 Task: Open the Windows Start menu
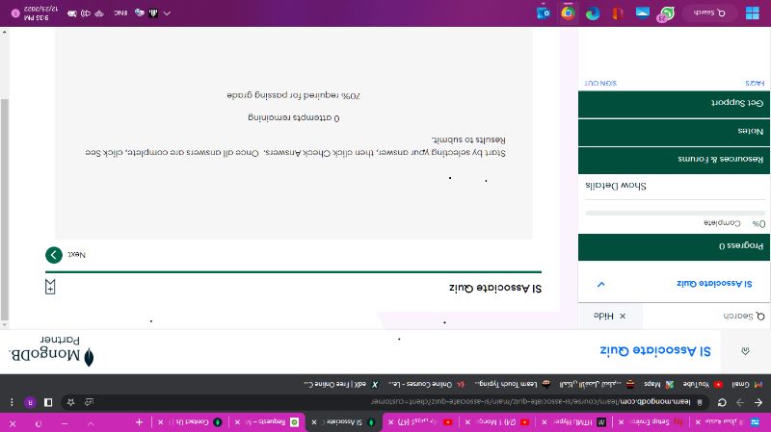(751, 13)
